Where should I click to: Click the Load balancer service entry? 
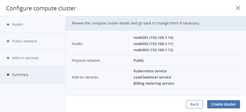pyautogui.click(x=152, y=77)
